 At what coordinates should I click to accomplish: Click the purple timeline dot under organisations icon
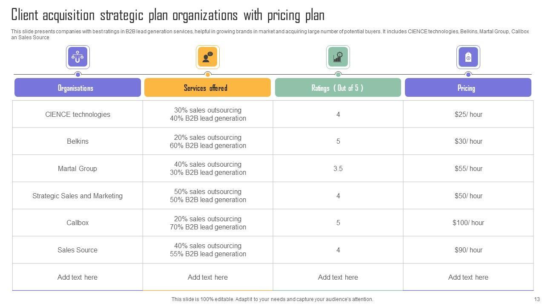point(77,75)
